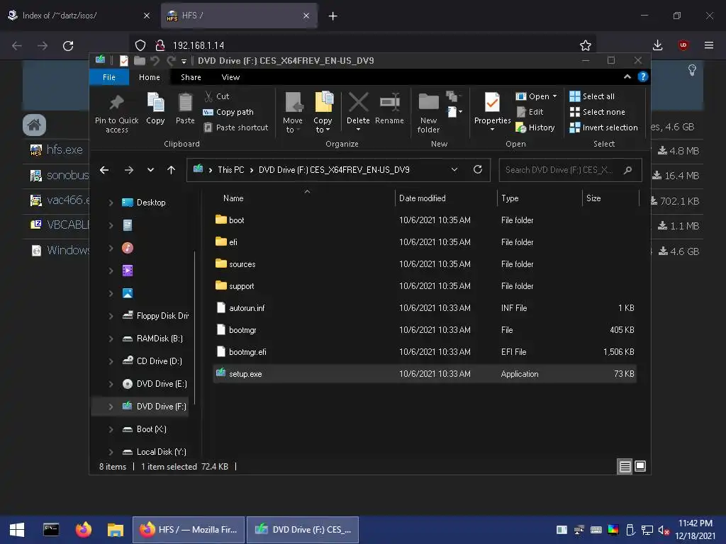Click Select all
Viewport: 726px width, 544px height.
[592, 96]
